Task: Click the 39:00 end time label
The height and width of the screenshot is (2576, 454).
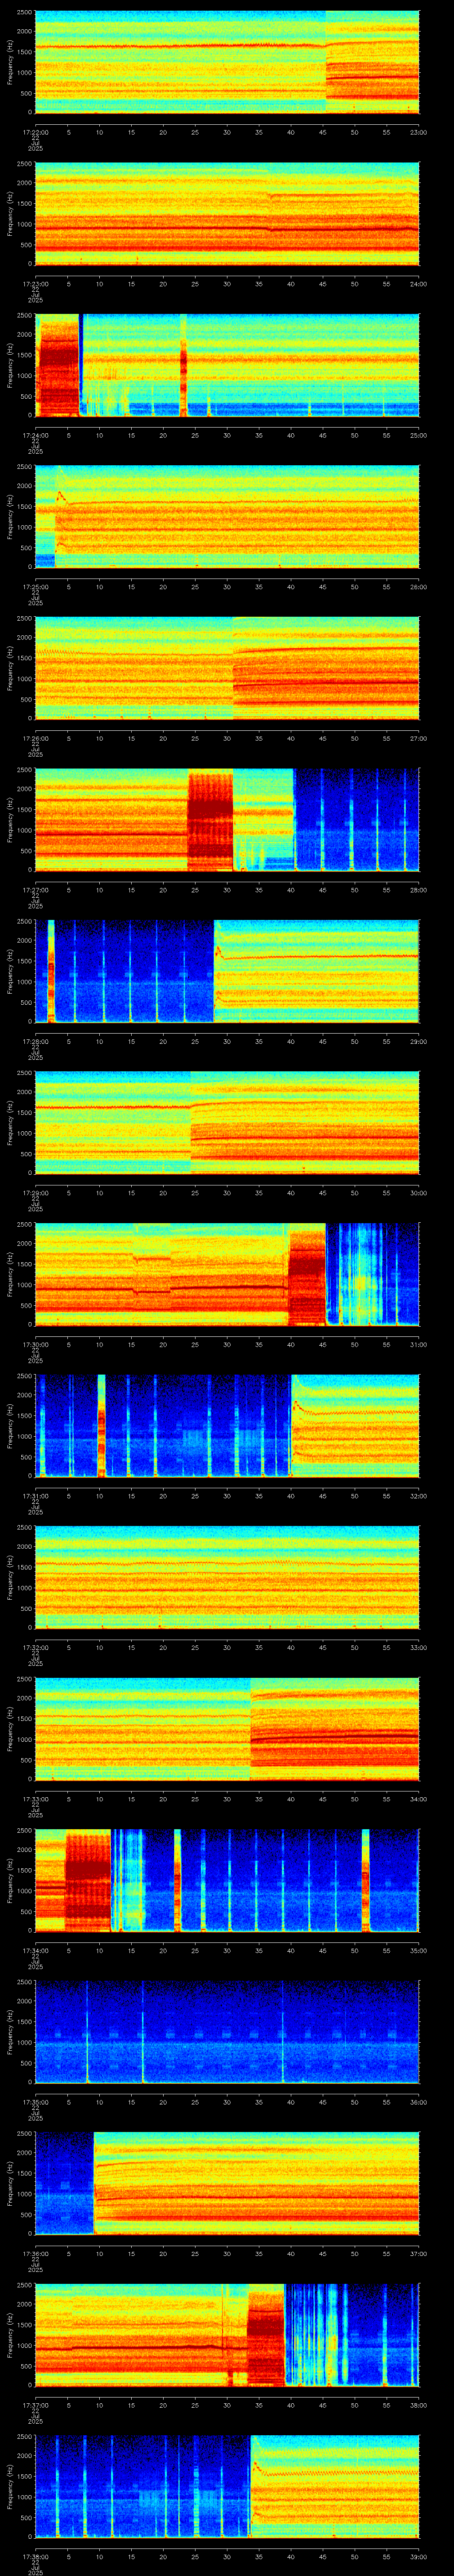Action: pos(418,2556)
